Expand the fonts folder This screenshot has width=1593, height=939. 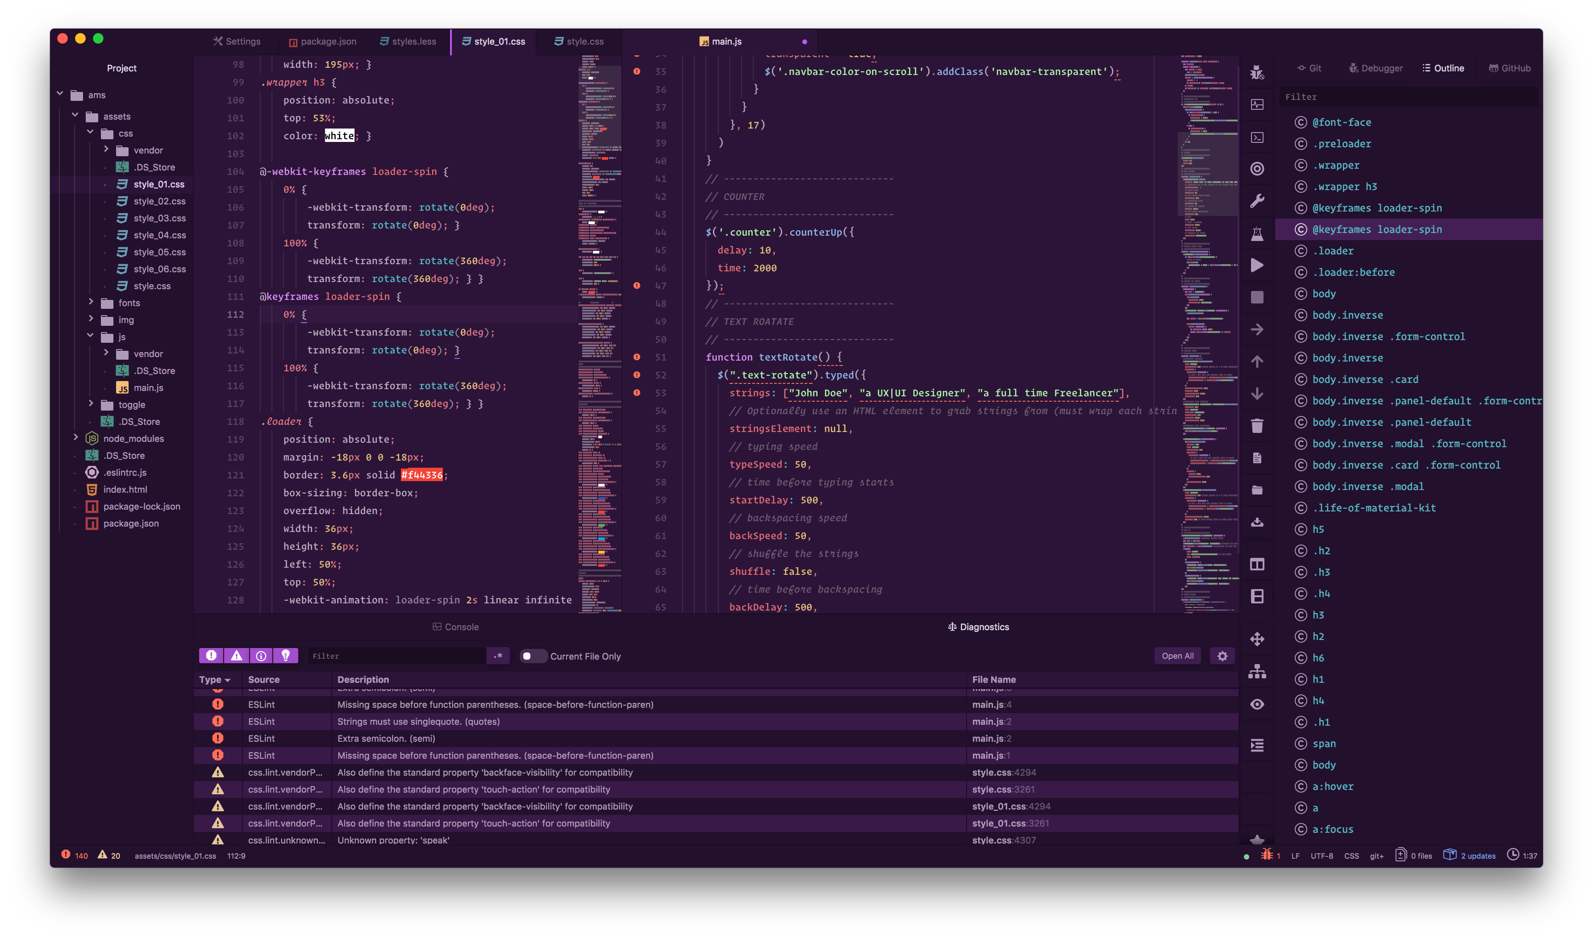pos(91,303)
